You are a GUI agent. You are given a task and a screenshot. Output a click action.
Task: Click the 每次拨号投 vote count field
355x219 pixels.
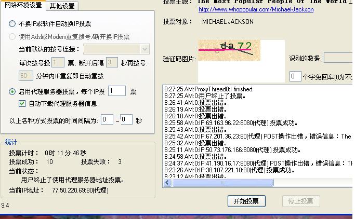tap(58, 63)
